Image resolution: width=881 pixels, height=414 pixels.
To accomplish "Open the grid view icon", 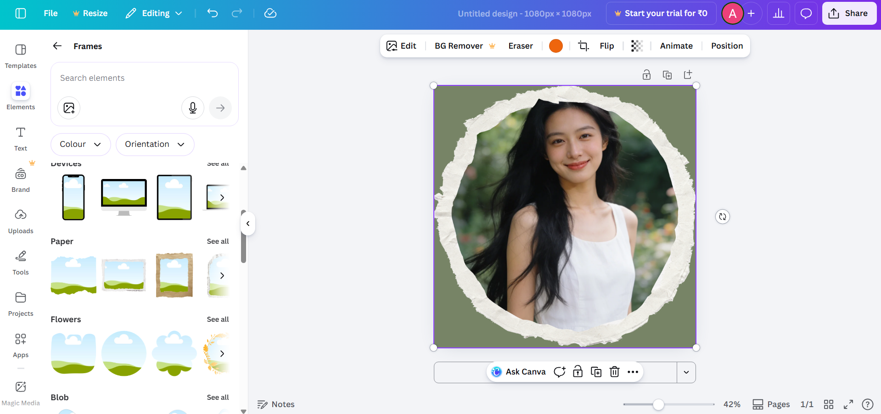I will point(829,404).
